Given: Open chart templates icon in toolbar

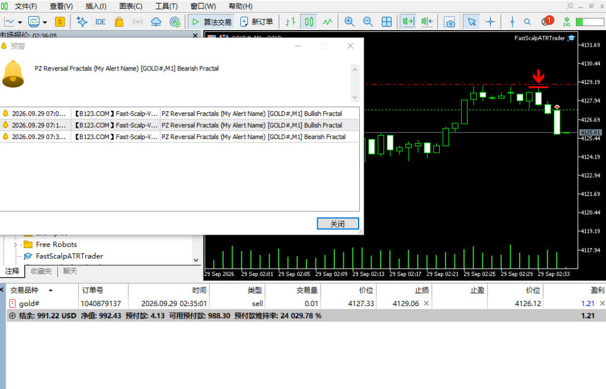Looking at the screenshot, I should click(x=34, y=22).
